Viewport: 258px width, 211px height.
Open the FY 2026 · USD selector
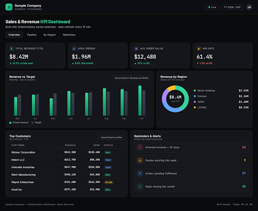coord(232,7)
